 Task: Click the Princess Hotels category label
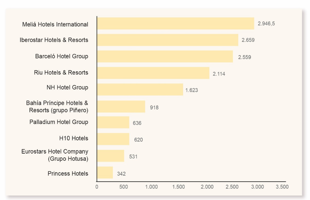click(68, 174)
